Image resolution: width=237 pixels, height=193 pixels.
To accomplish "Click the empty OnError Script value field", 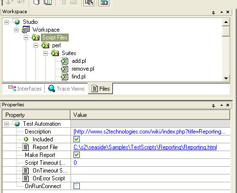I will click(150, 178).
